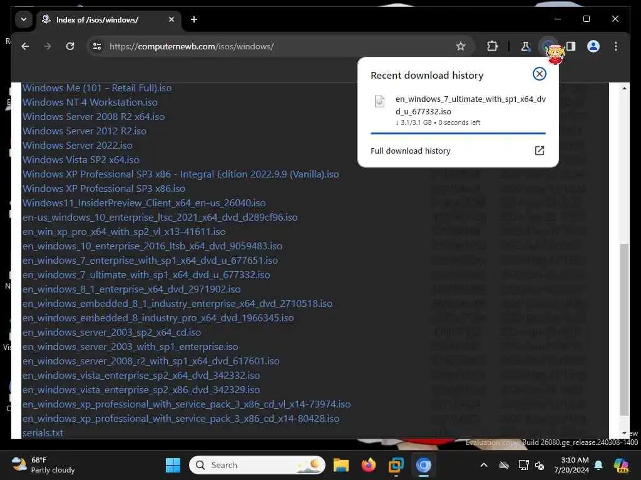Click en_windows_server_2003_sp2_x64_cd.iso
The height and width of the screenshot is (480, 641).
(x=111, y=332)
